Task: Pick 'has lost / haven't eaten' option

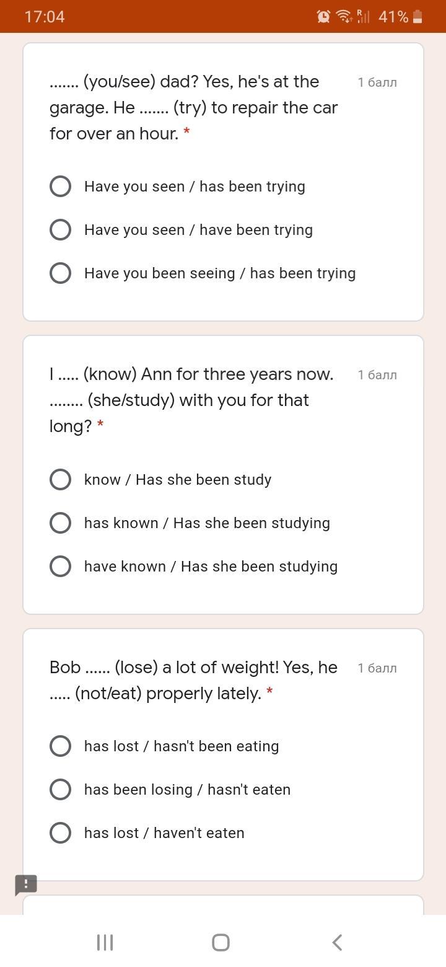Action: click(61, 833)
